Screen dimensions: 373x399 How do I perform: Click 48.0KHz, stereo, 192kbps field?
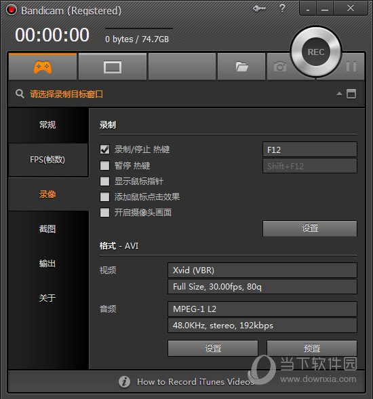click(x=262, y=325)
